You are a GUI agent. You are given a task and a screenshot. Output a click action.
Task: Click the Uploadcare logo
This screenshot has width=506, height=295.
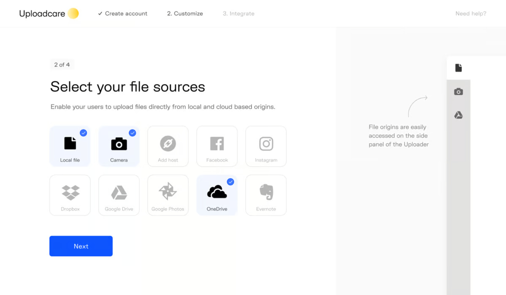click(49, 14)
